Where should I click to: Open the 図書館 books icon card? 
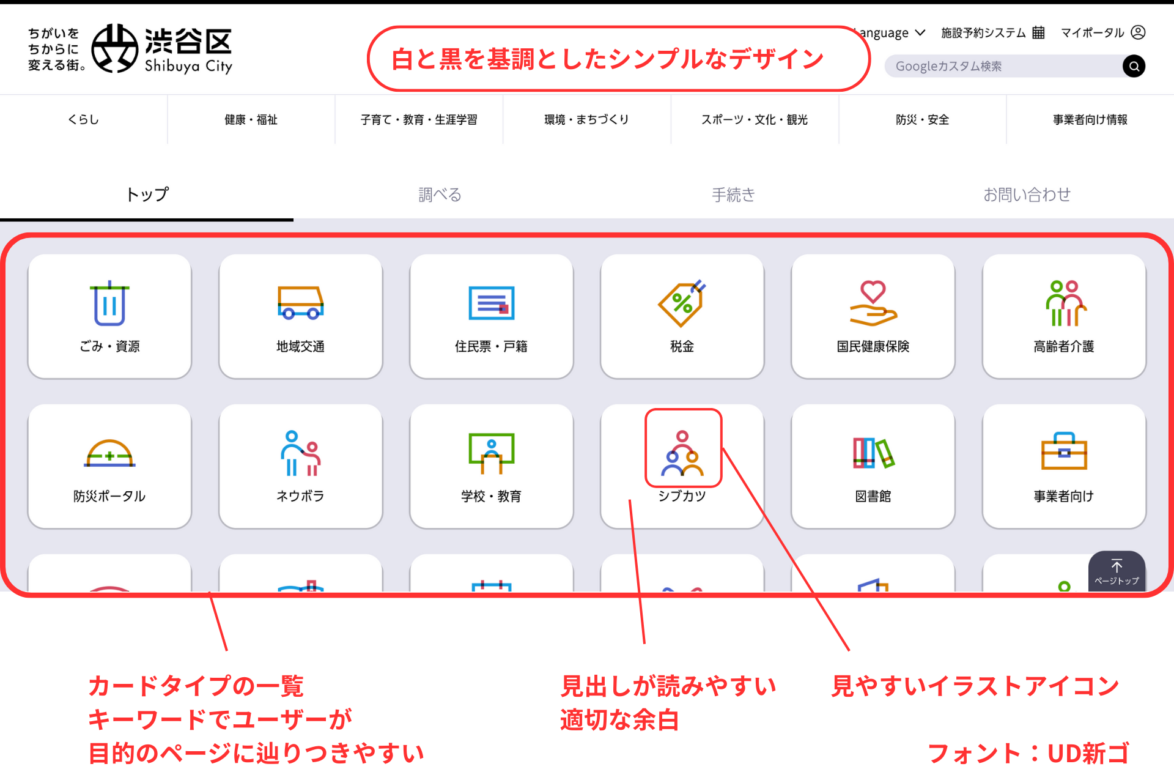(873, 466)
